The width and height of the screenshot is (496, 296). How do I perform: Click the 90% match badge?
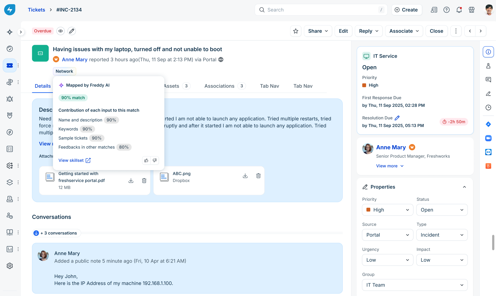pos(73,98)
